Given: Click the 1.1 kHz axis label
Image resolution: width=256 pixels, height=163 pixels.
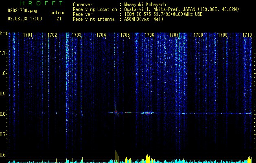Looking at the screenshot, I should click(x=3, y=53).
